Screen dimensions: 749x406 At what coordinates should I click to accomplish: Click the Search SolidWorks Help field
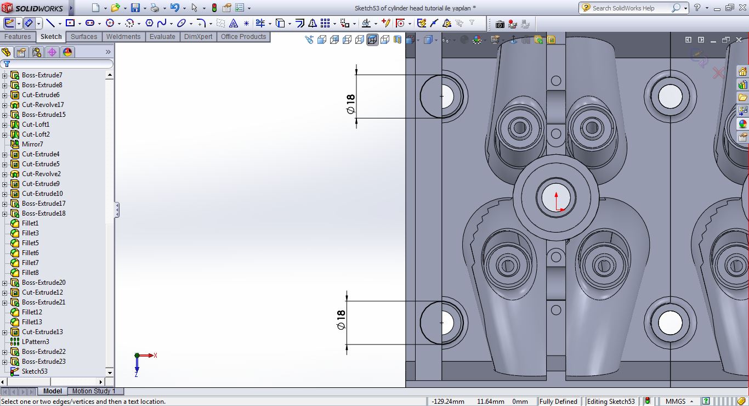(631, 8)
